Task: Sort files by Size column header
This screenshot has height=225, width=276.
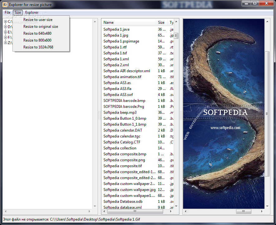Action: (162, 22)
